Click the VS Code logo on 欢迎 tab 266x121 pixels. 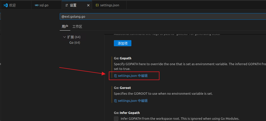[x=6, y=5]
